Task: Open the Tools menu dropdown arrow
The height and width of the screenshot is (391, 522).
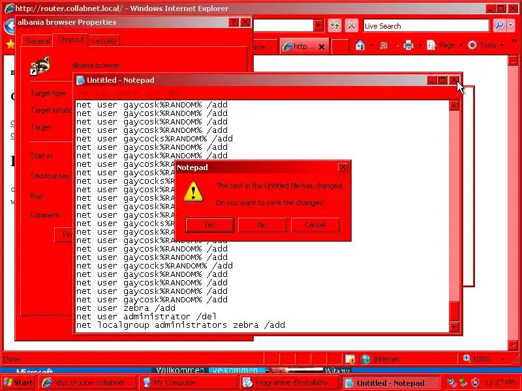Action: point(502,45)
